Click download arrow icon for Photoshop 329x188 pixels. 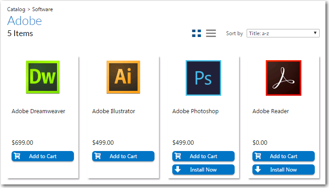coord(178,170)
